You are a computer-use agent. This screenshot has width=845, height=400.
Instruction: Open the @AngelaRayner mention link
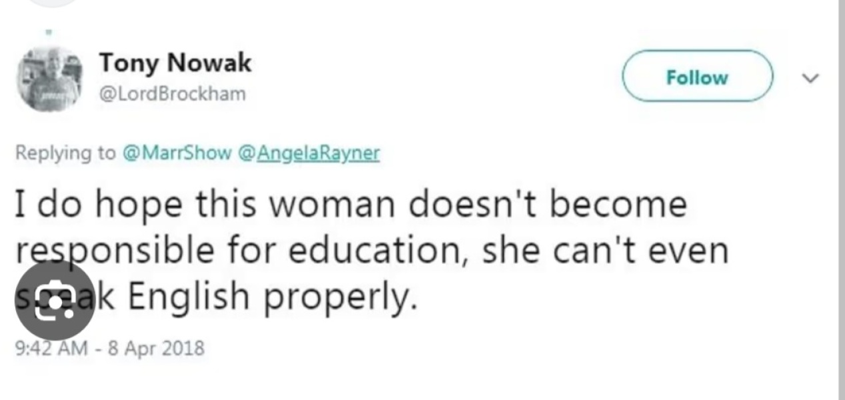click(309, 153)
